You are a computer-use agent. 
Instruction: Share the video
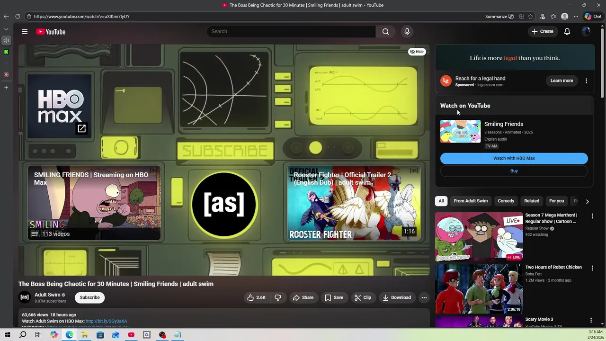pyautogui.click(x=303, y=297)
